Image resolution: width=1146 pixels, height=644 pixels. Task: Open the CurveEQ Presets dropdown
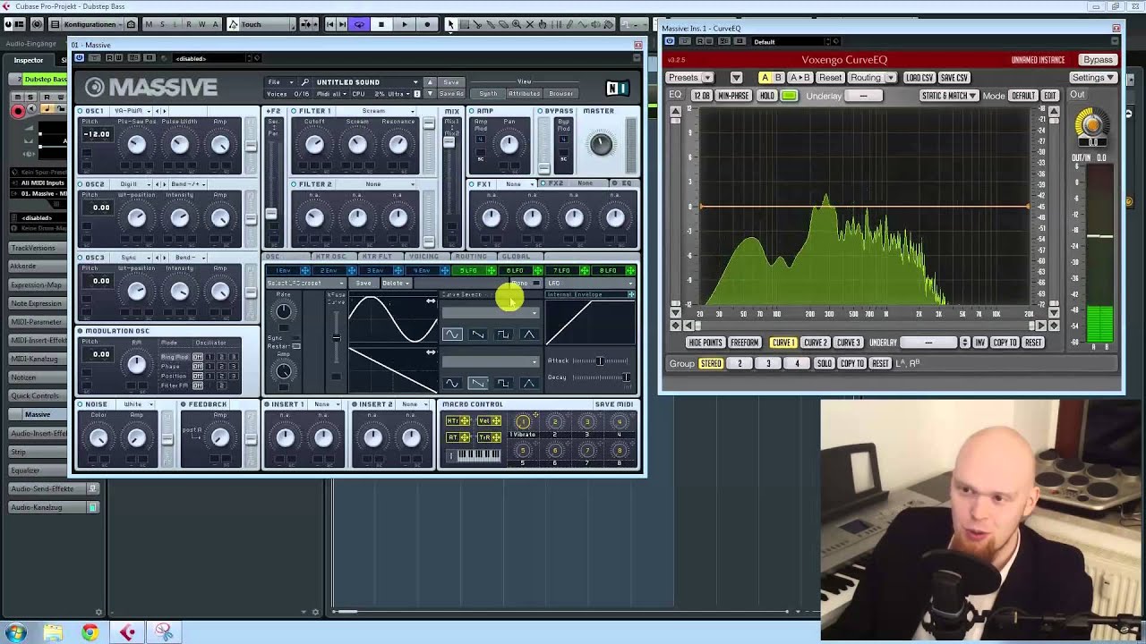click(689, 78)
